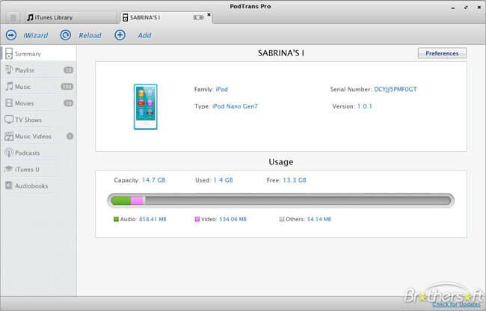
Task: Click the Check for Updates link
Action: (457, 304)
